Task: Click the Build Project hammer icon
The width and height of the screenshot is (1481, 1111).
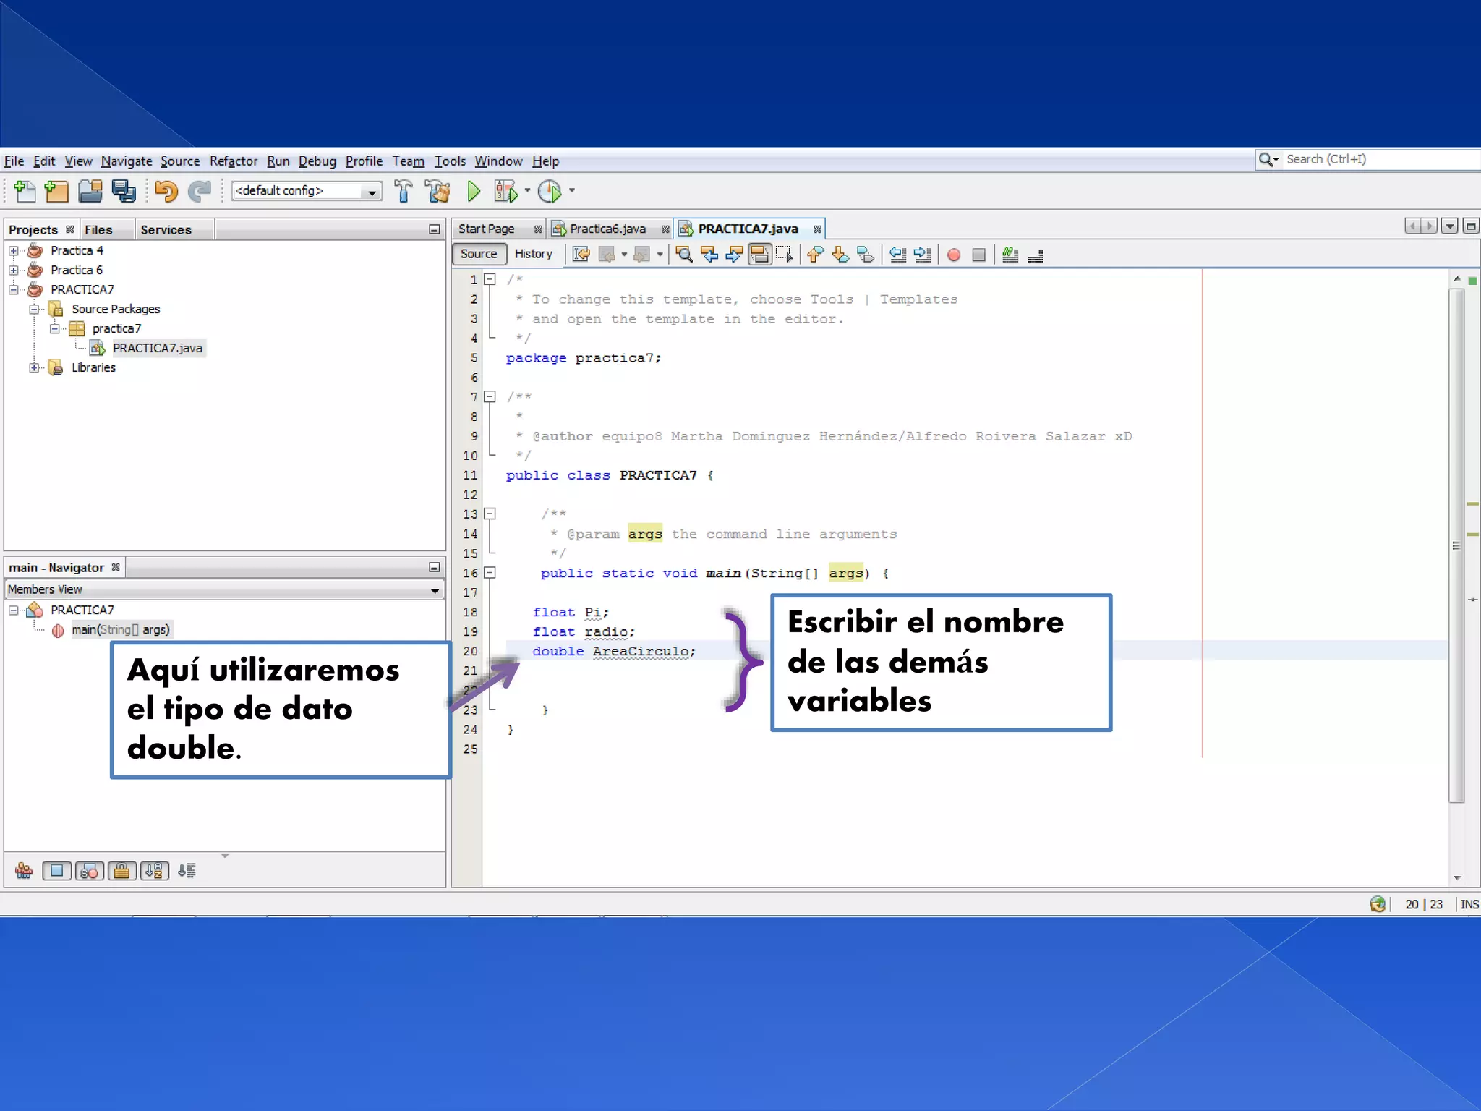Action: pos(404,191)
